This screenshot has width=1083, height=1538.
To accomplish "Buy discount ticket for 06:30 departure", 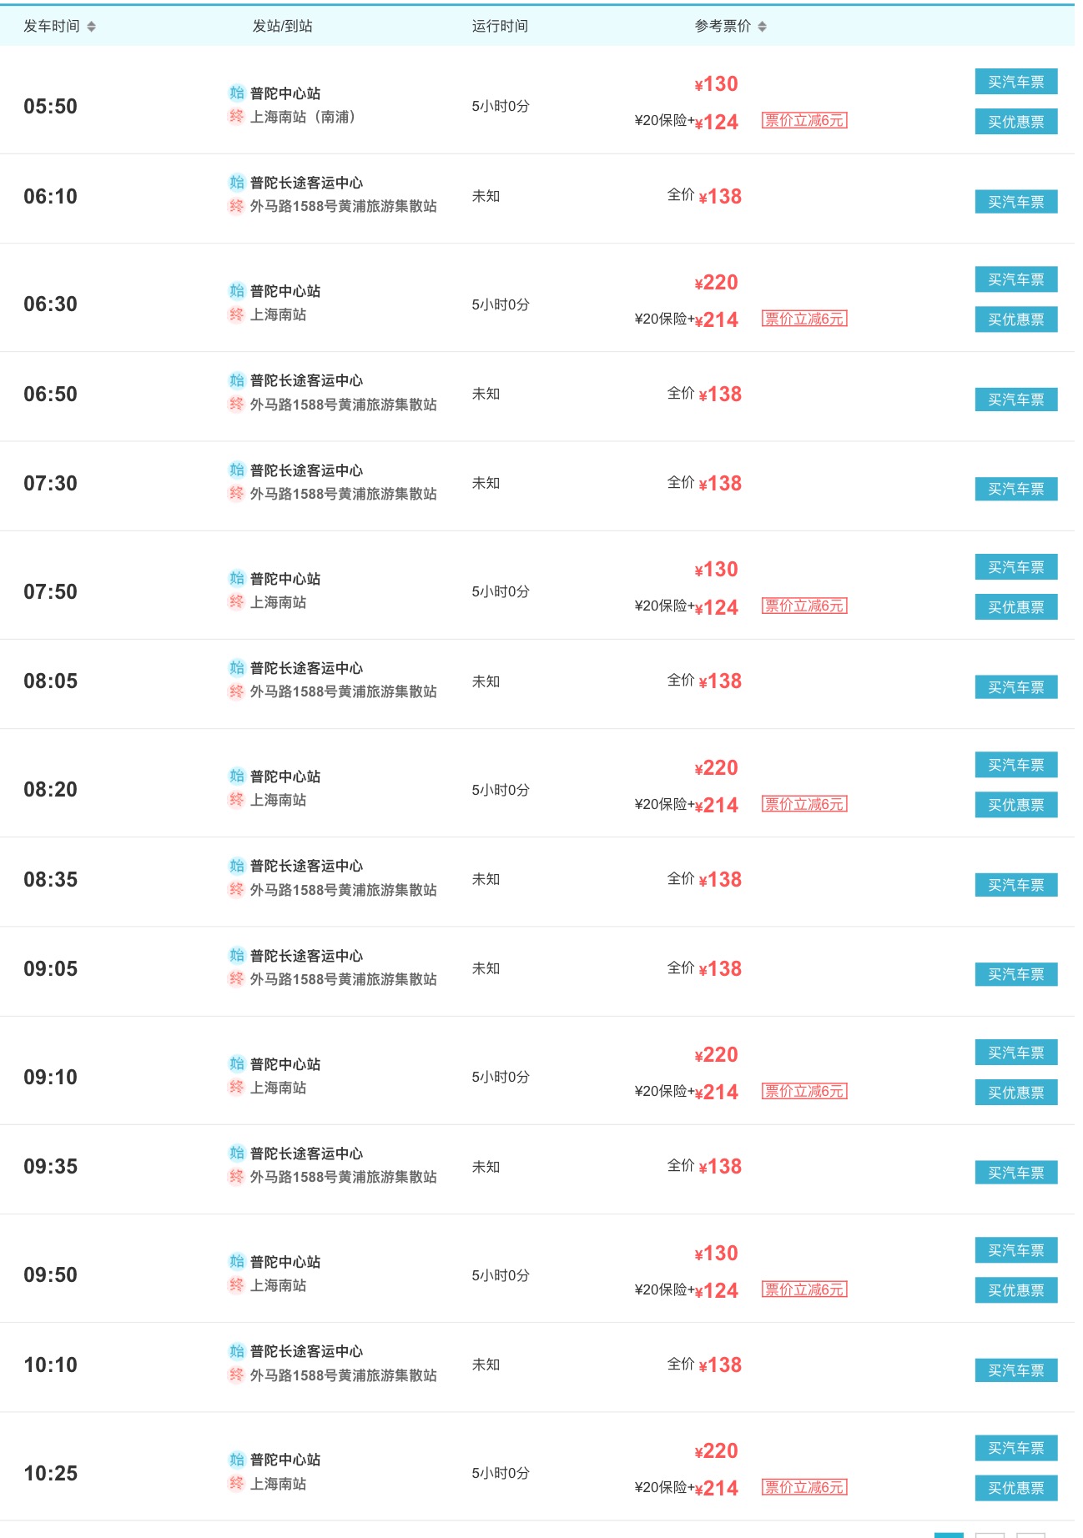I will pyautogui.click(x=1016, y=319).
